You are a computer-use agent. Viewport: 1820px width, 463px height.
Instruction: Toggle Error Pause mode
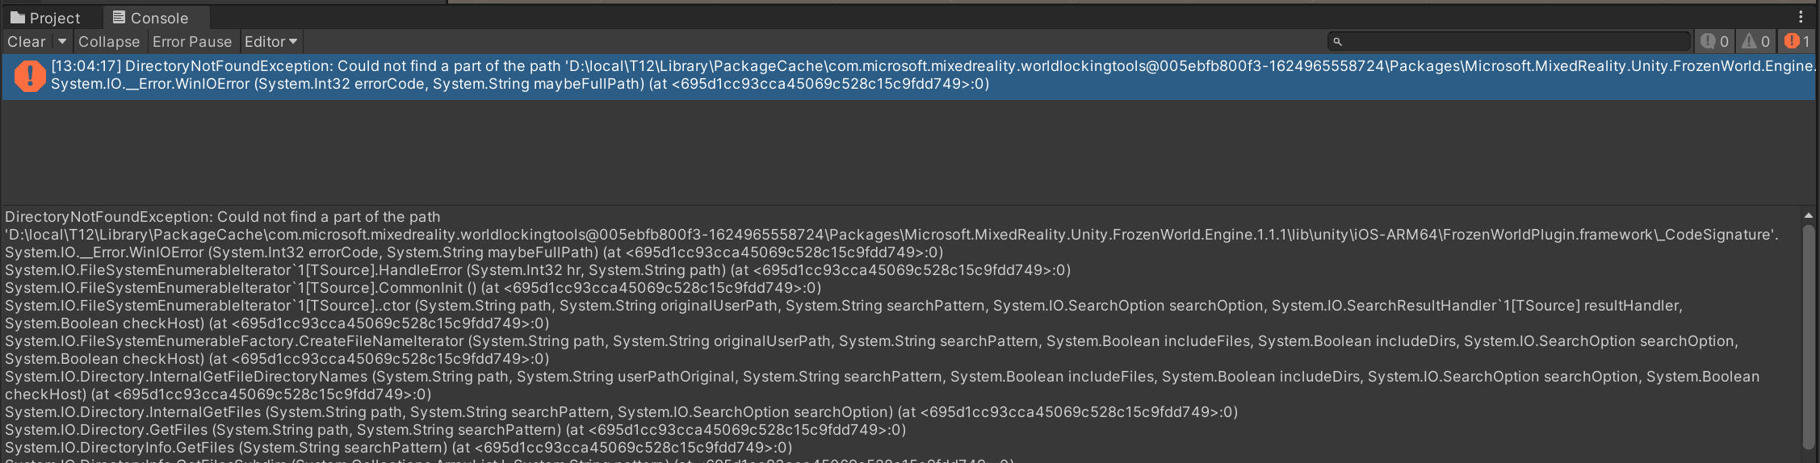pyautogui.click(x=192, y=42)
